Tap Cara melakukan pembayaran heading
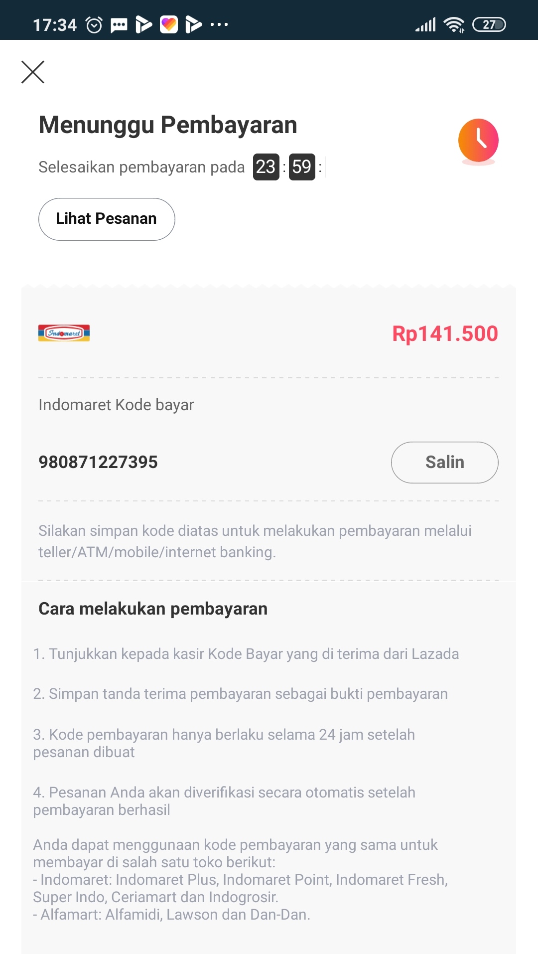This screenshot has height=954, width=538. click(x=153, y=609)
